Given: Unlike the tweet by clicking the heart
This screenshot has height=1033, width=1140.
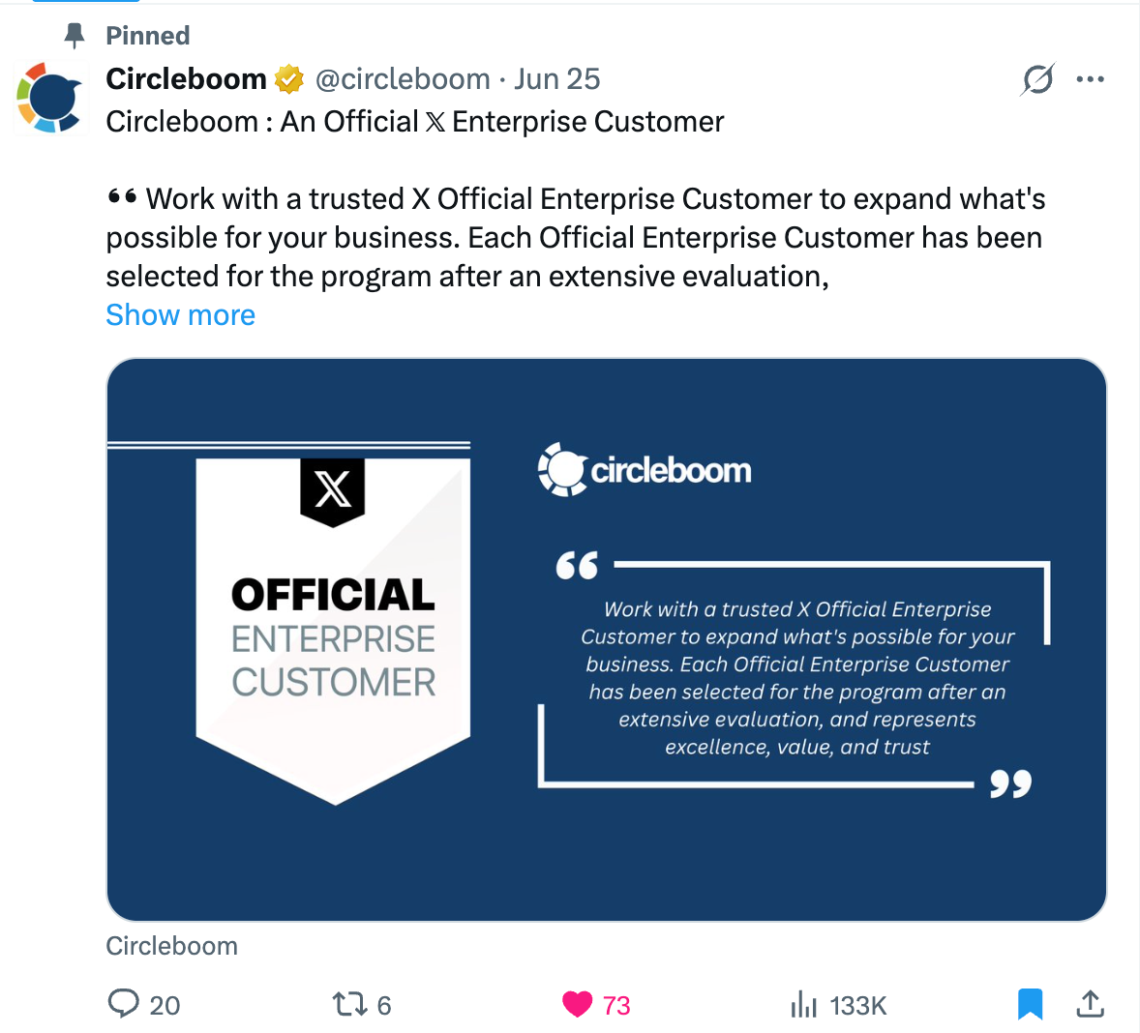Looking at the screenshot, I should coord(577,1004).
